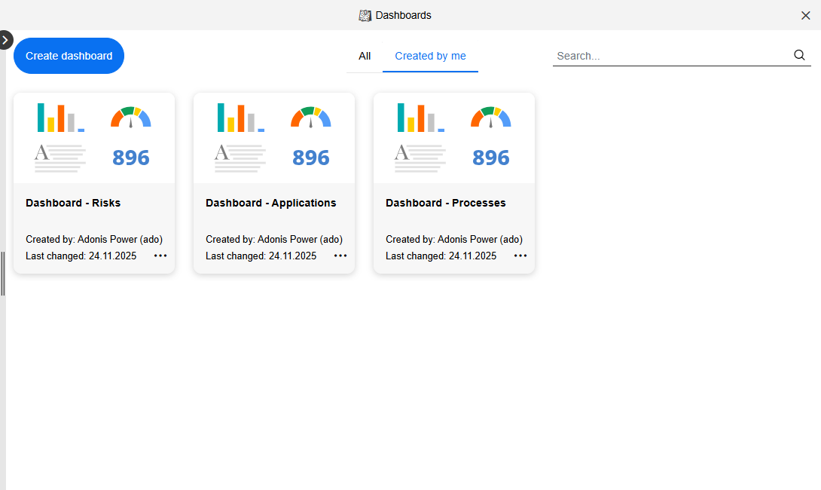Click the search magnifier icon
The image size is (821, 490).
coord(799,55)
